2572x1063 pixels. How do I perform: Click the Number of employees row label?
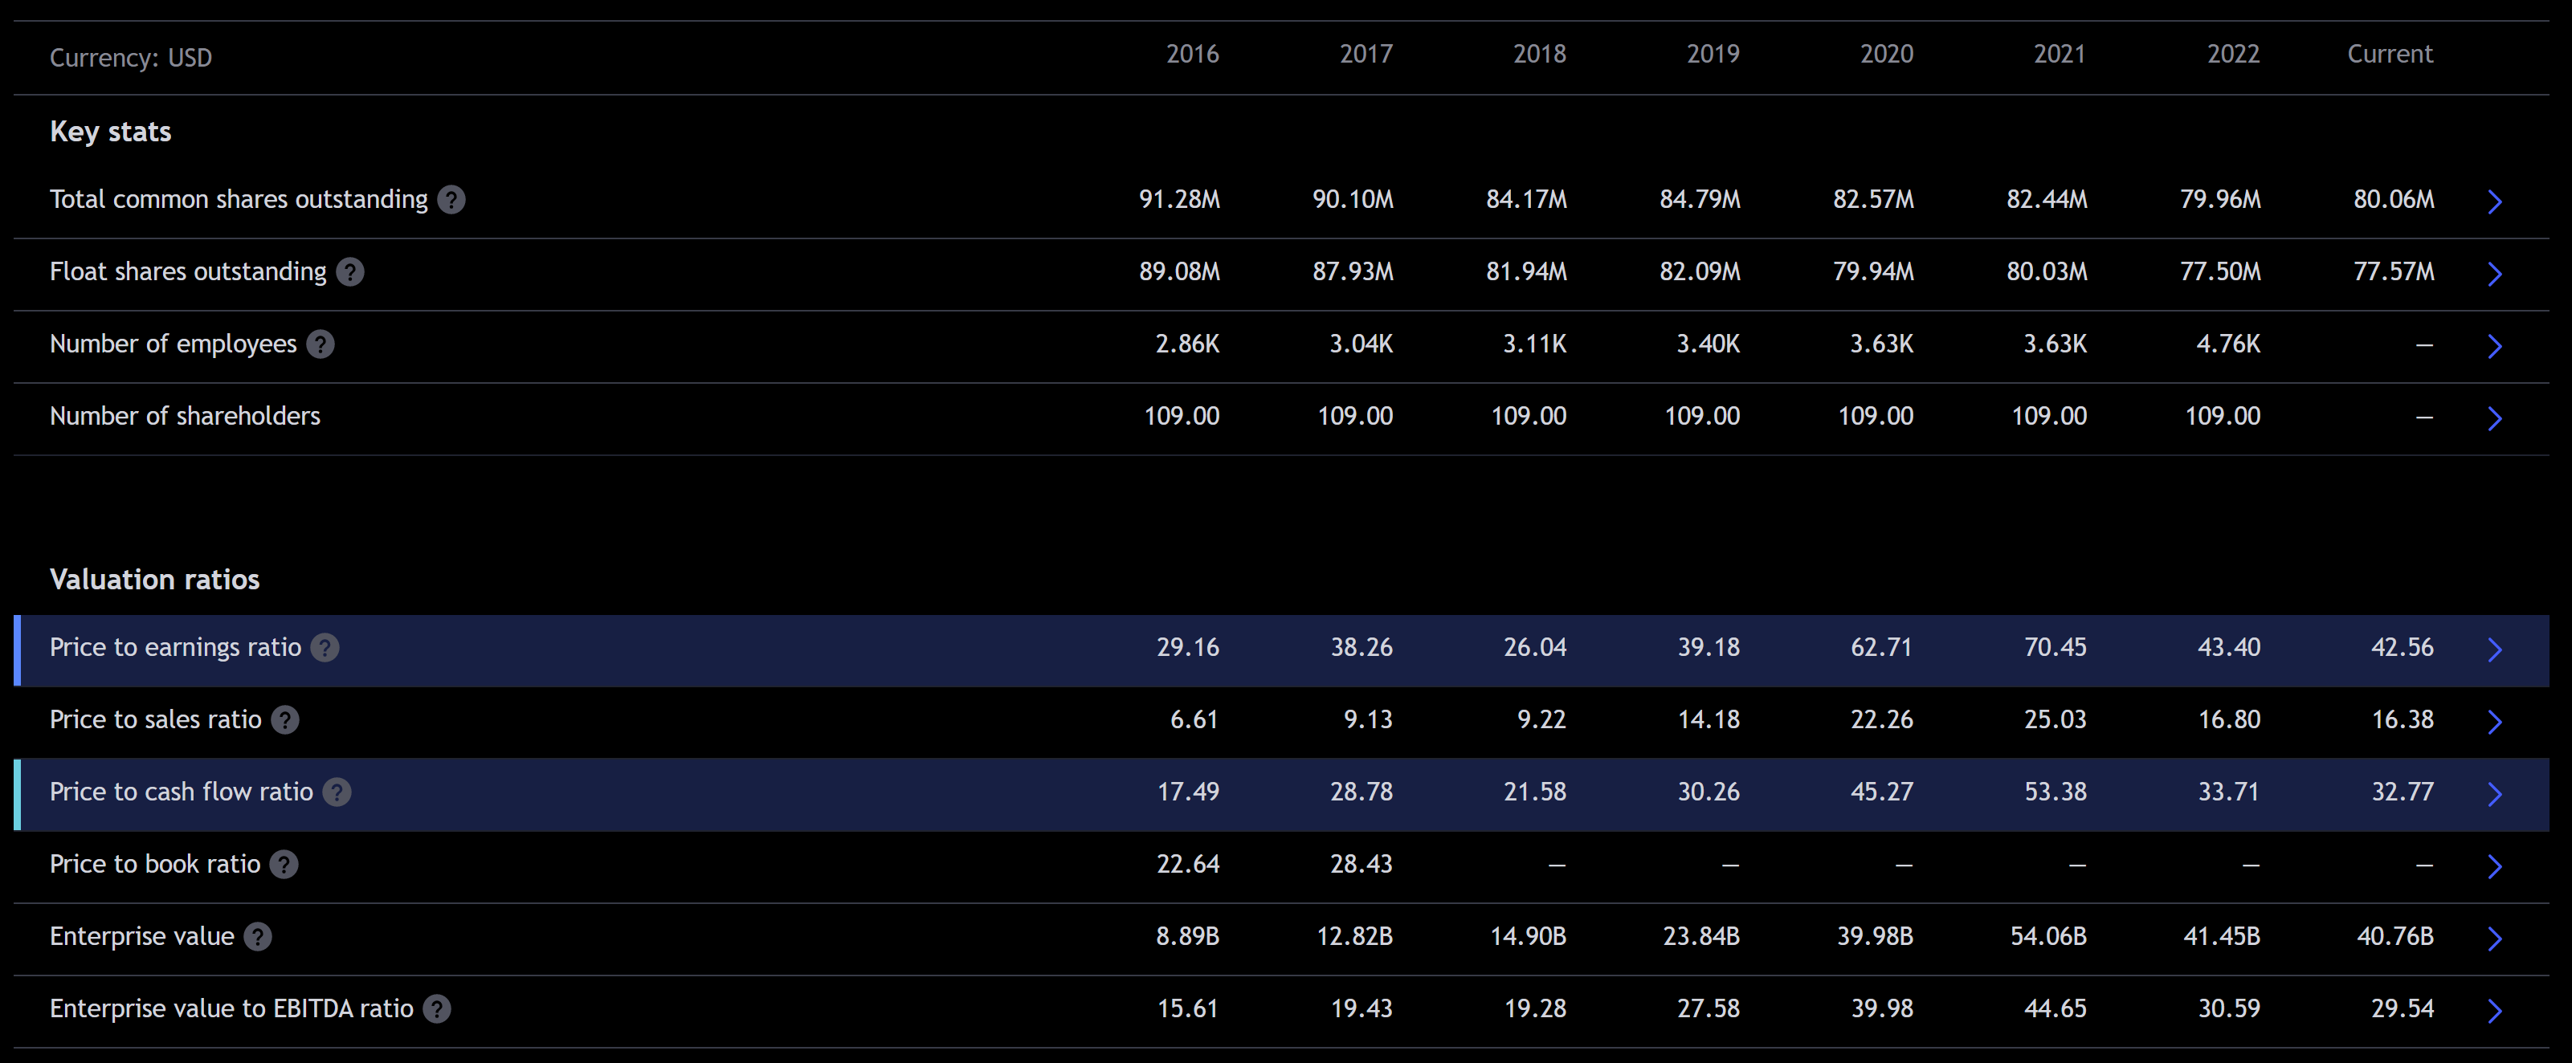(x=173, y=344)
